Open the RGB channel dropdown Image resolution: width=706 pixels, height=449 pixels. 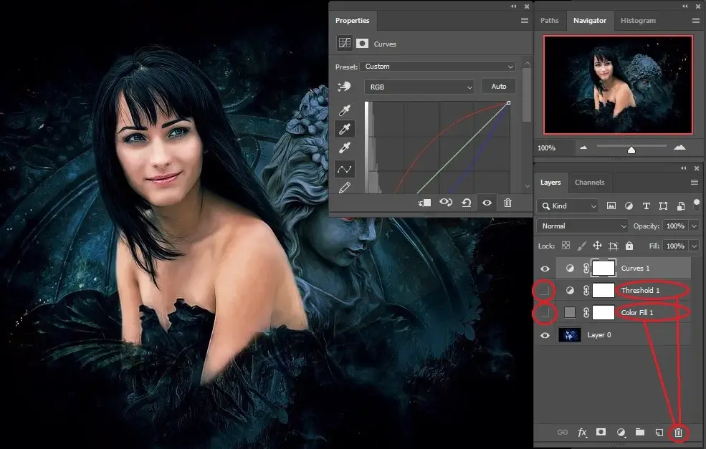click(x=419, y=87)
